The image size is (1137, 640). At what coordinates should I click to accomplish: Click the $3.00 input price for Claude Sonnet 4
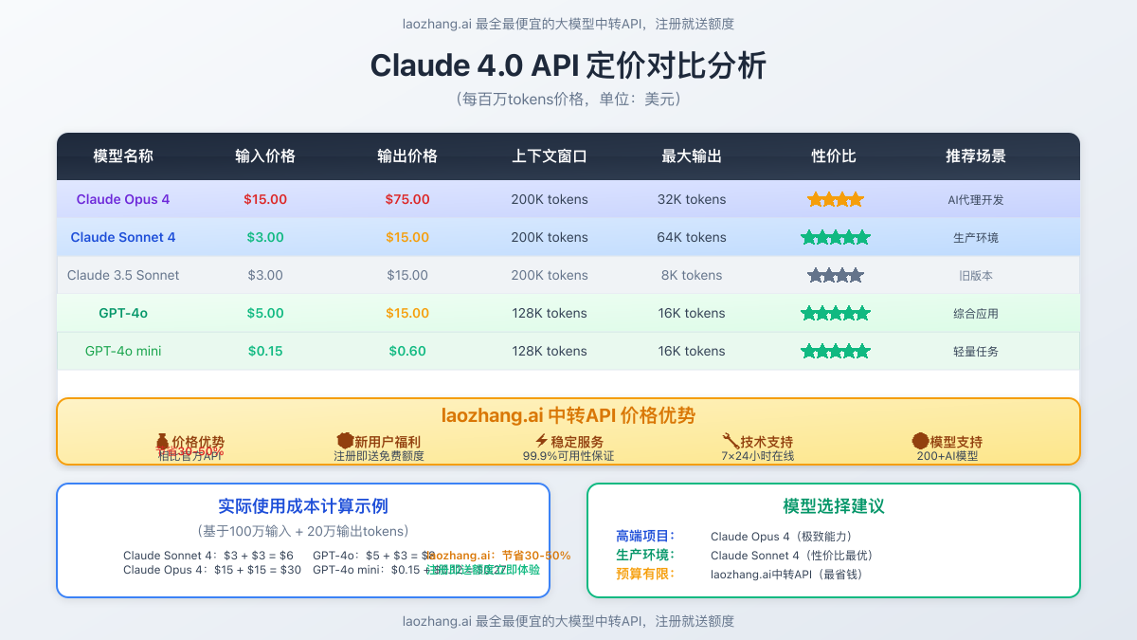point(265,237)
